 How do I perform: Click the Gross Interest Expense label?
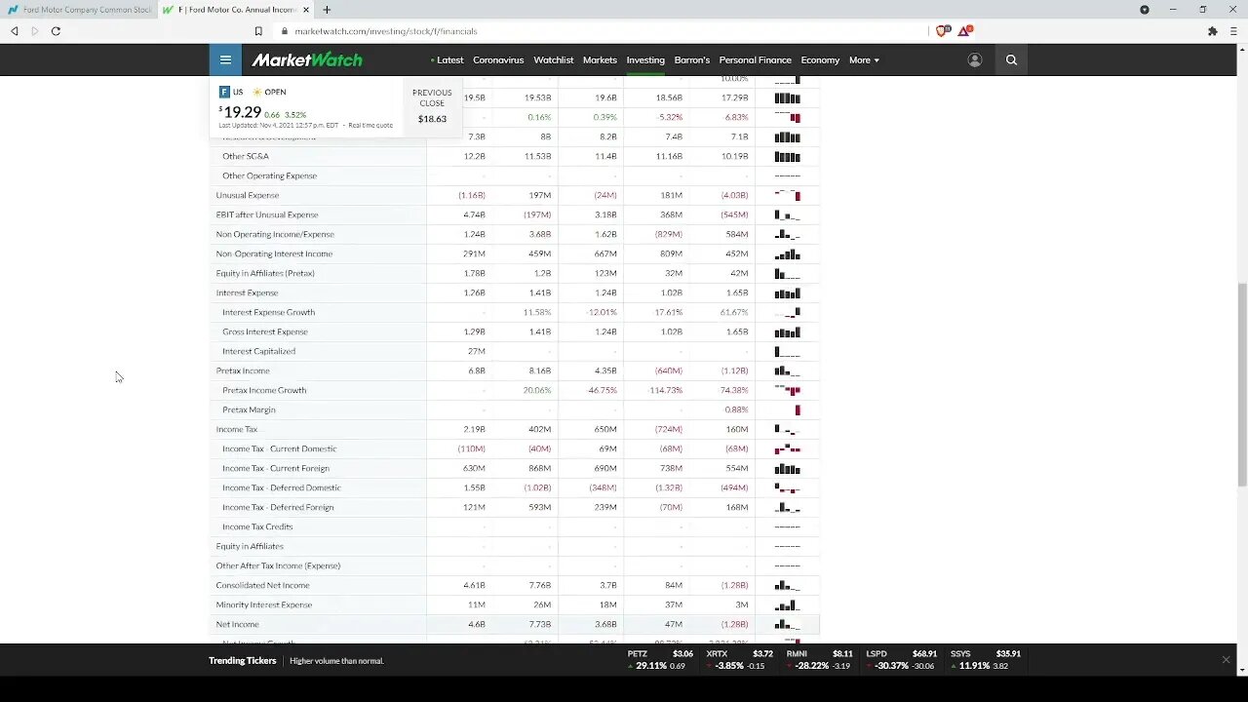264,331
